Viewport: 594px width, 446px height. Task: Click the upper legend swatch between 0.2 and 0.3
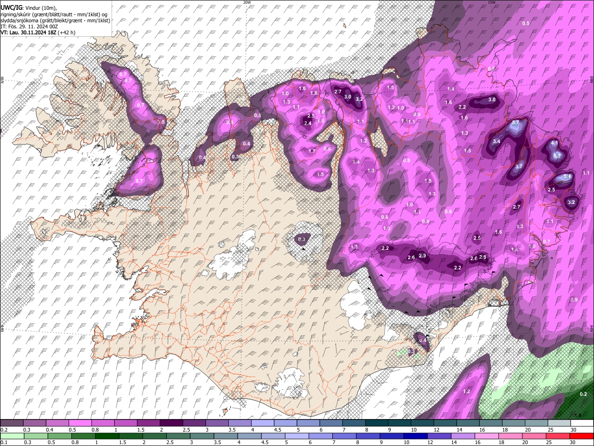pyautogui.click(x=12, y=423)
